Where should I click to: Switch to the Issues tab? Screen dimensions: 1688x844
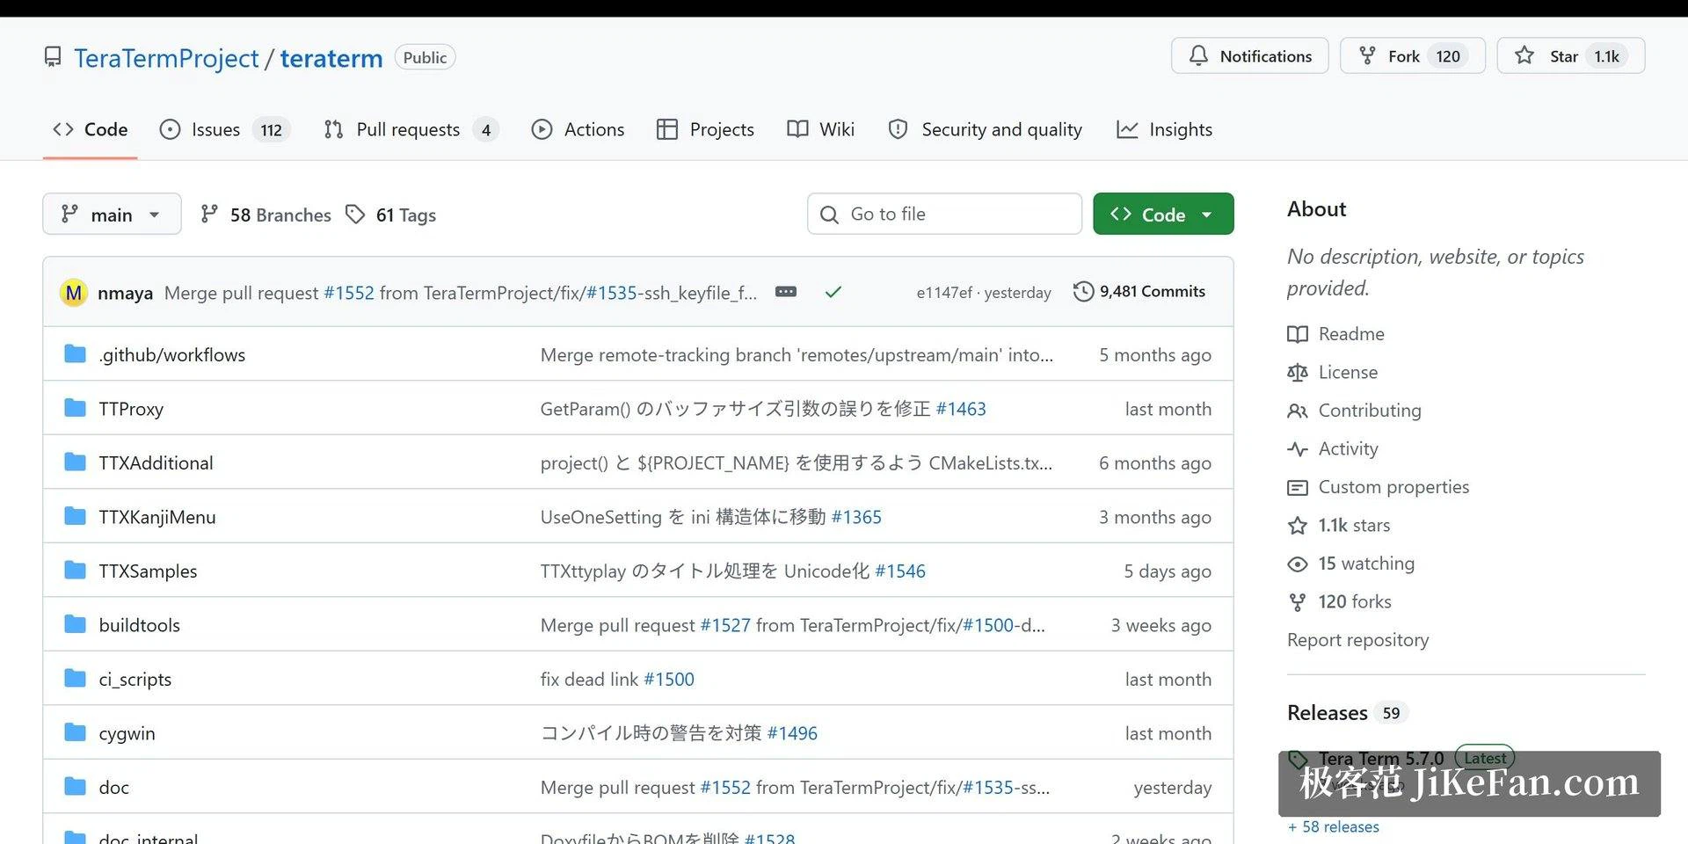(x=225, y=129)
